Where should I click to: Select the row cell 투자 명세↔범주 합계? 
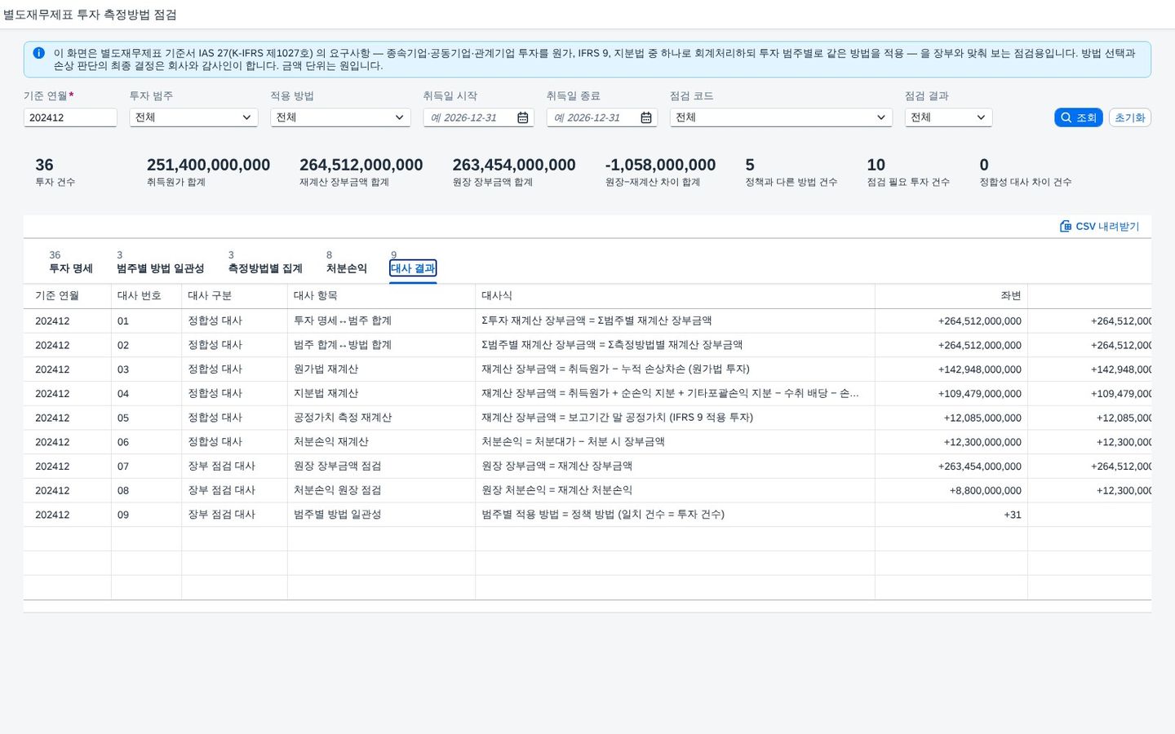coord(381,321)
